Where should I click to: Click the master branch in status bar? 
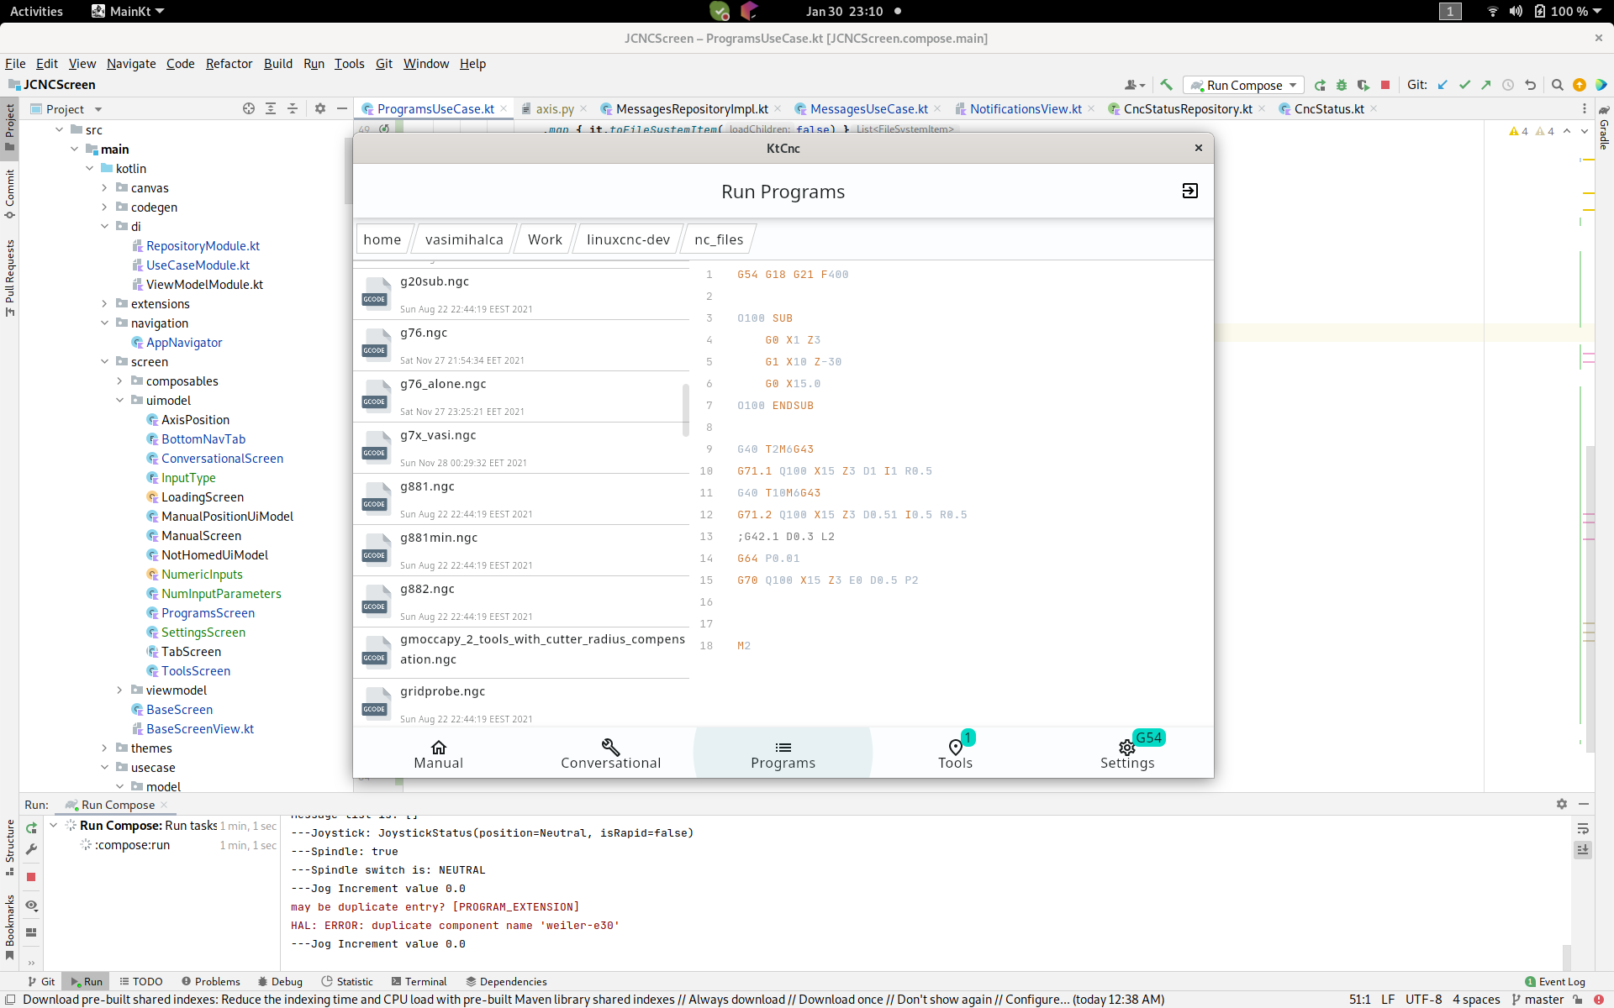coord(1538,999)
